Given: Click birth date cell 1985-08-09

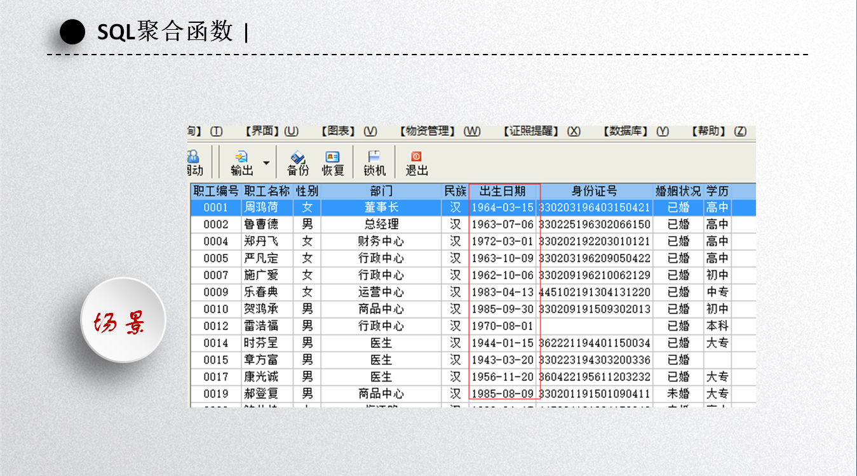Looking at the screenshot, I should pyautogui.click(x=503, y=394).
